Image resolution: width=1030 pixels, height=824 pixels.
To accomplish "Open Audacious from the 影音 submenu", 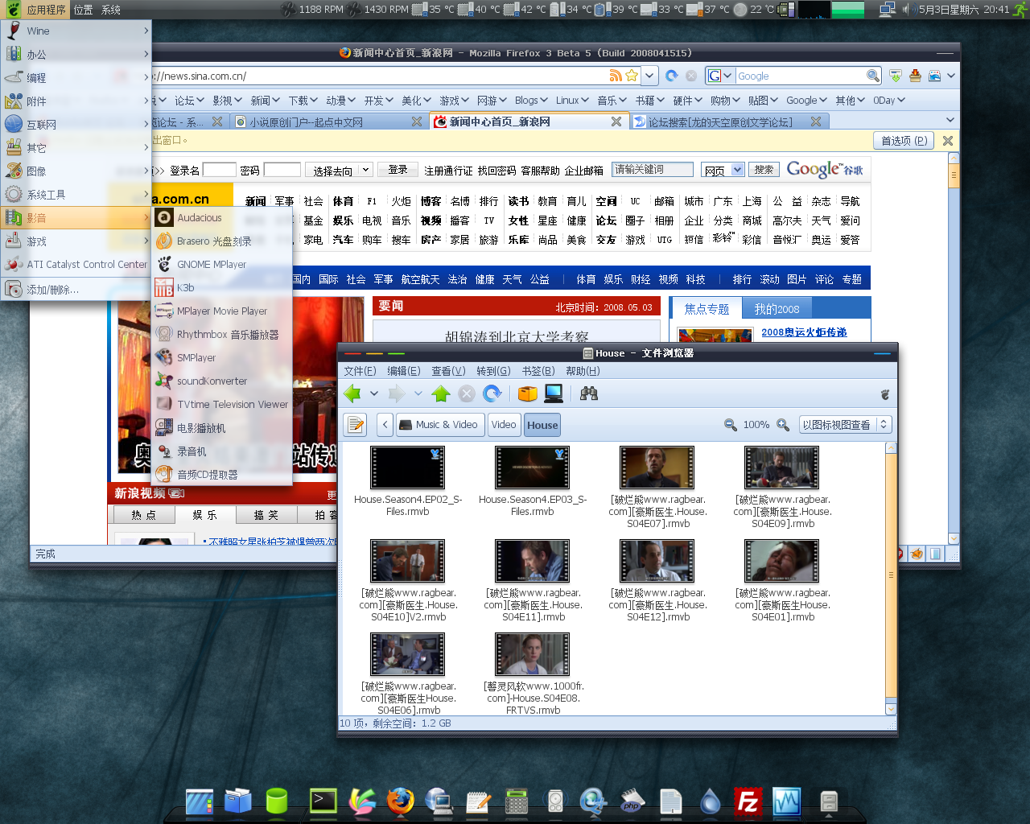I will 222,217.
